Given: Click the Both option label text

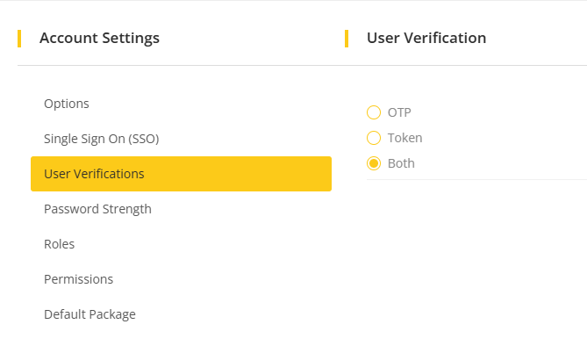Looking at the screenshot, I should click(x=401, y=163).
